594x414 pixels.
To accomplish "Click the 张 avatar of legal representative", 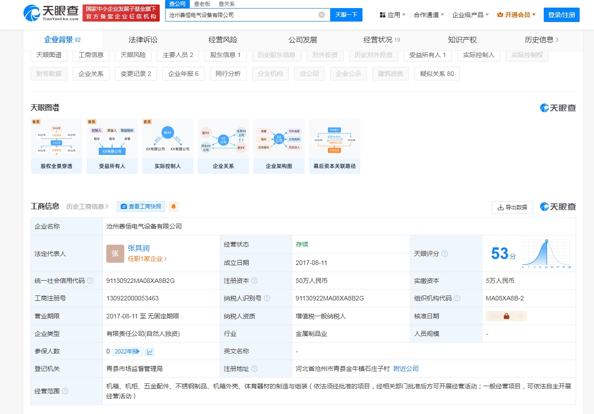I will [115, 254].
